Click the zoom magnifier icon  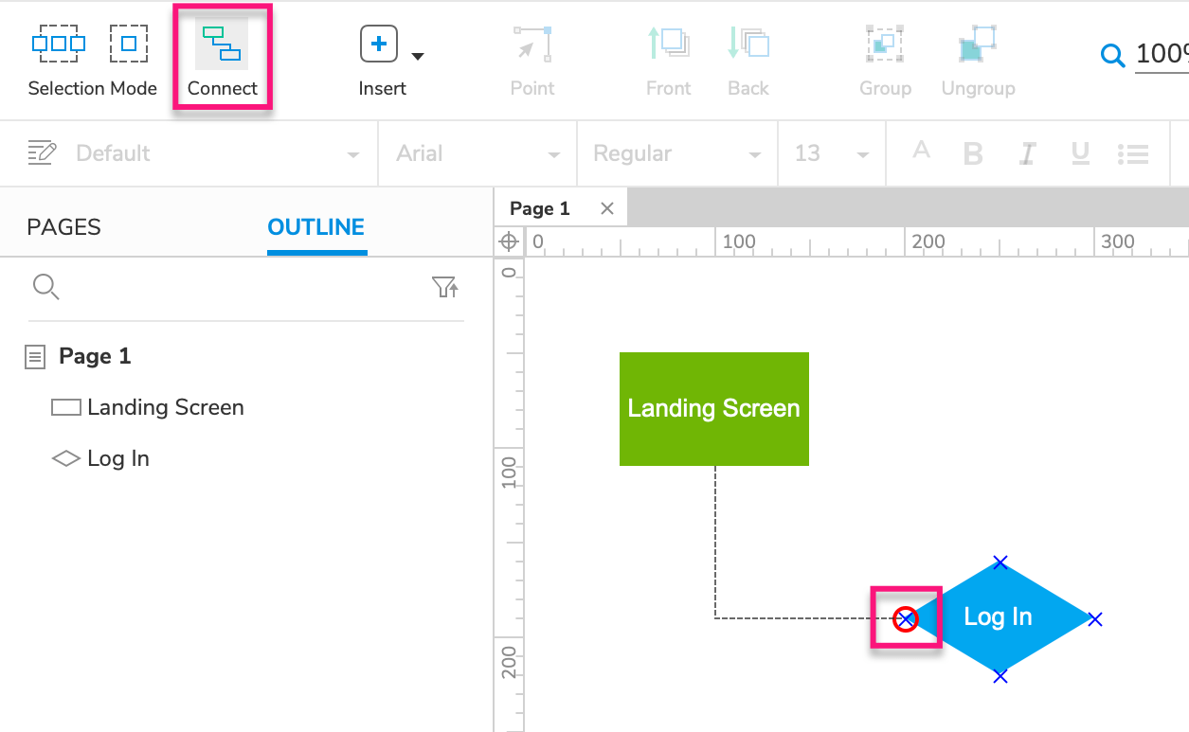pyautogui.click(x=1112, y=55)
